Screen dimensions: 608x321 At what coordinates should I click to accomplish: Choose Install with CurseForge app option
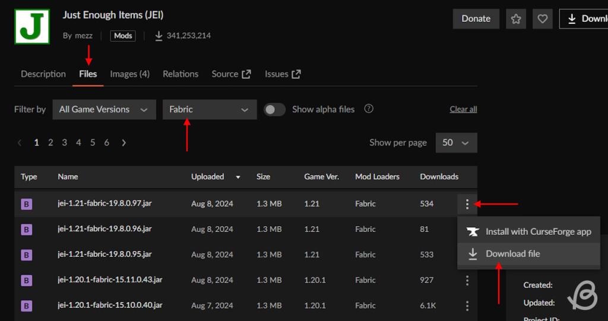pos(538,231)
